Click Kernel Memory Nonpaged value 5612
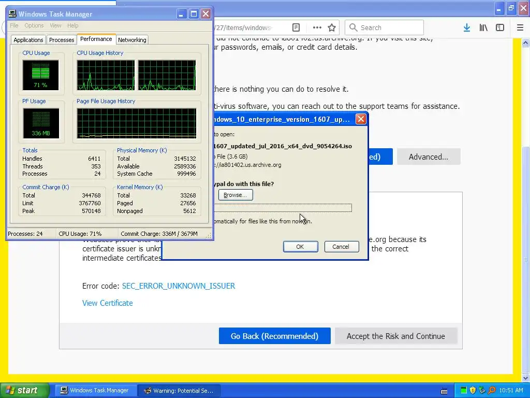Screen dimensions: 530x398 (189, 211)
